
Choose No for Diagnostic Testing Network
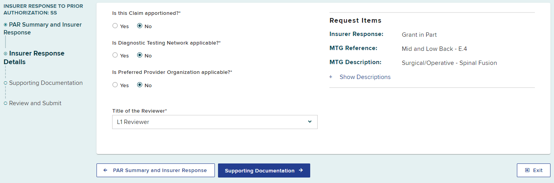click(x=139, y=55)
